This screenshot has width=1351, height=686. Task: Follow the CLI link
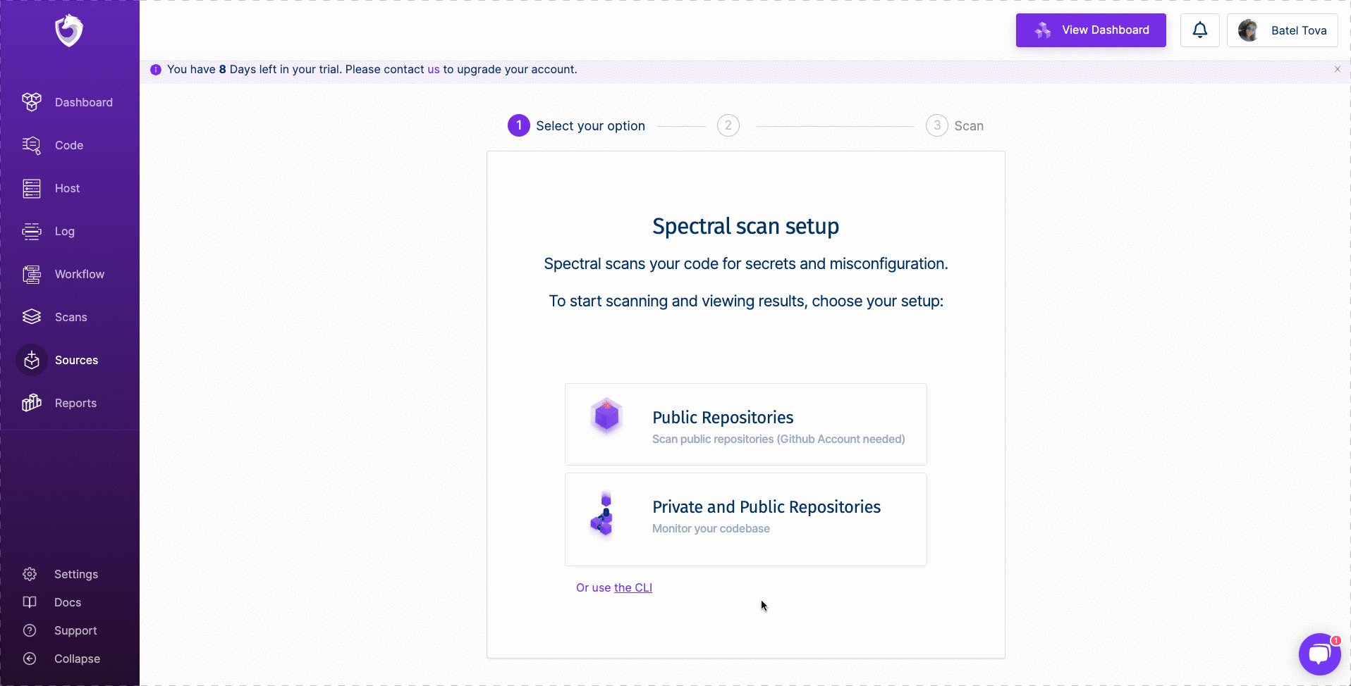tap(632, 587)
